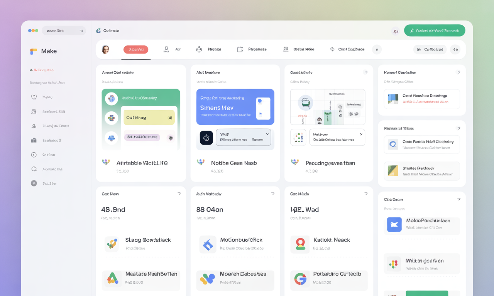Select the briefcase sidebar icon
This screenshot has width=494, height=296.
(x=35, y=140)
